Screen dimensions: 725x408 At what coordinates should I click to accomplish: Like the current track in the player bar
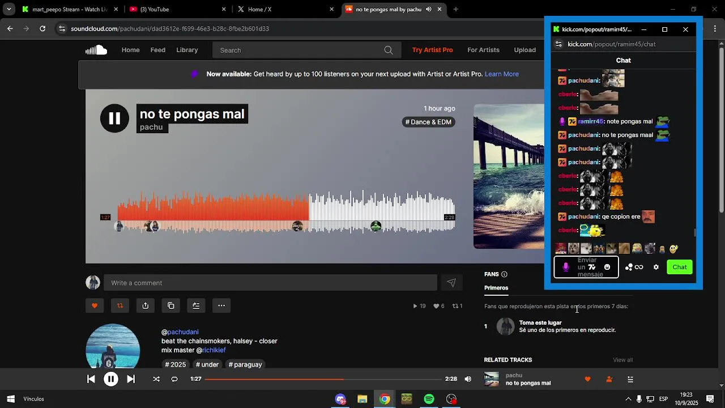coord(587,379)
